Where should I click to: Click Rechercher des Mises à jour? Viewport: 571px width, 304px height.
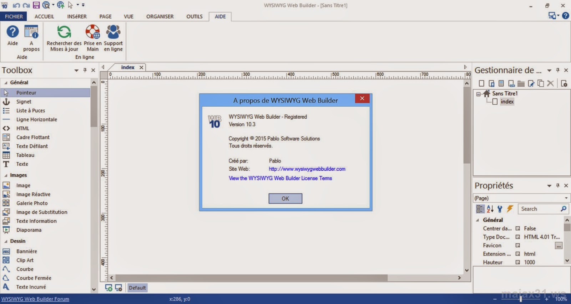coord(64,38)
